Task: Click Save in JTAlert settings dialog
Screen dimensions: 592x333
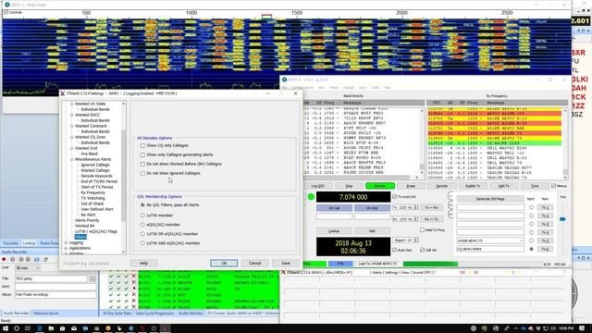Action: 286,263
